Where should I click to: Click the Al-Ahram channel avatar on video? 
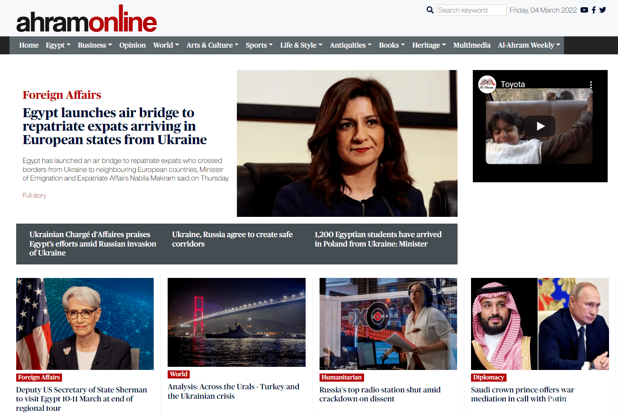pyautogui.click(x=487, y=84)
